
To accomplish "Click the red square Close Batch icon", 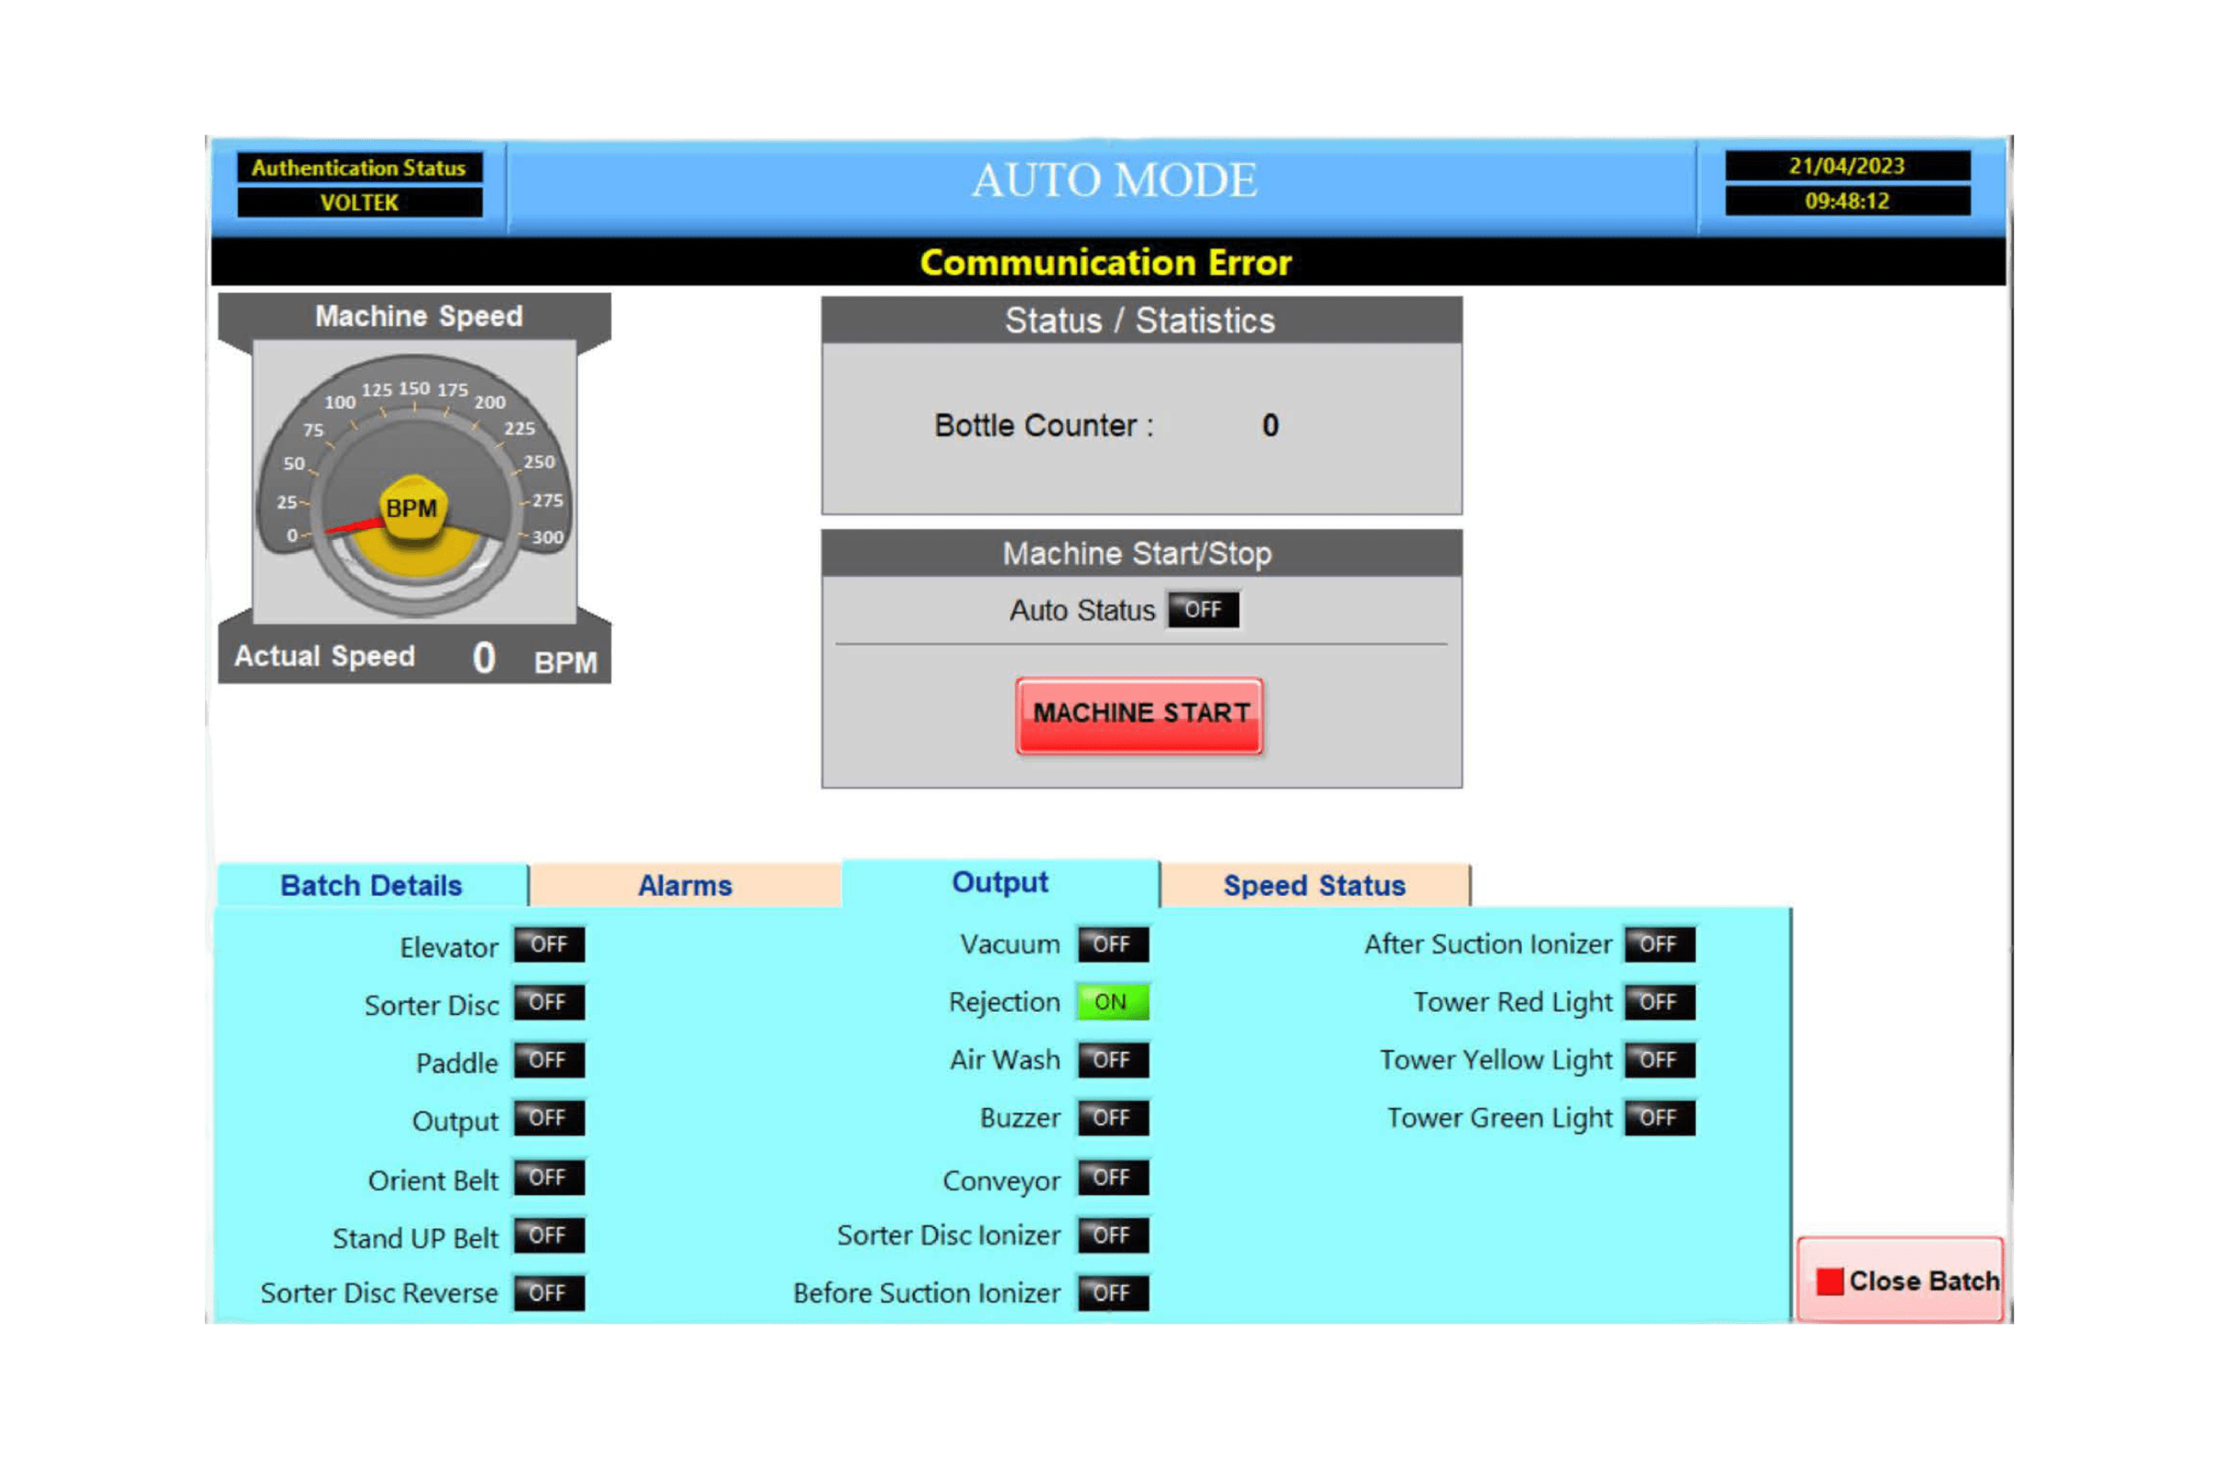I will coord(1829,1281).
